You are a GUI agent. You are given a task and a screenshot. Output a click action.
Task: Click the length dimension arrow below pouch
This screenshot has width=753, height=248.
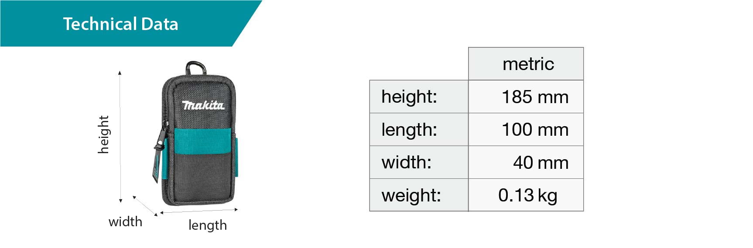point(199,211)
